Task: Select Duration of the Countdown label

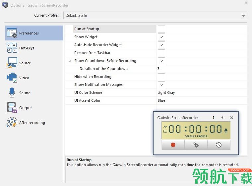Action: click(x=103, y=69)
